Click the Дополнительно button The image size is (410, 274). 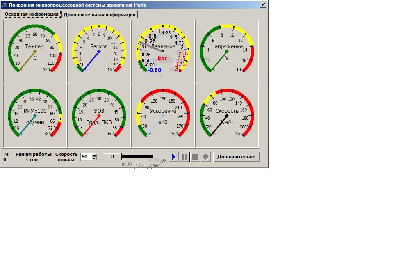click(x=236, y=157)
